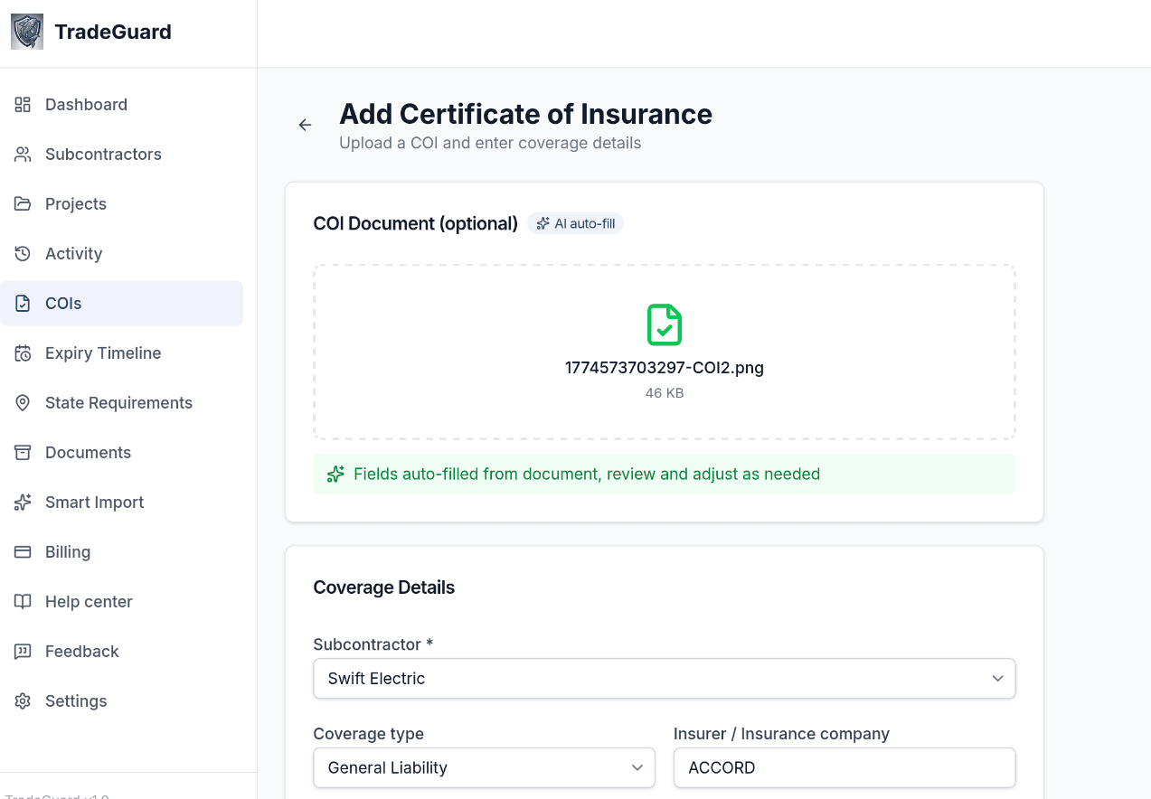The image size is (1151, 799).
Task: Click the Dashboard grid icon
Action: (x=23, y=105)
